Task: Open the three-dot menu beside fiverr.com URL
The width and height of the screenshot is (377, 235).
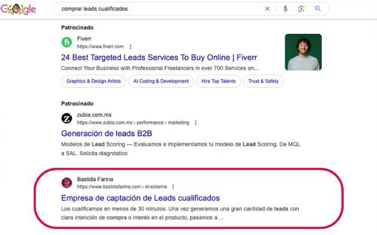Action: click(x=130, y=47)
